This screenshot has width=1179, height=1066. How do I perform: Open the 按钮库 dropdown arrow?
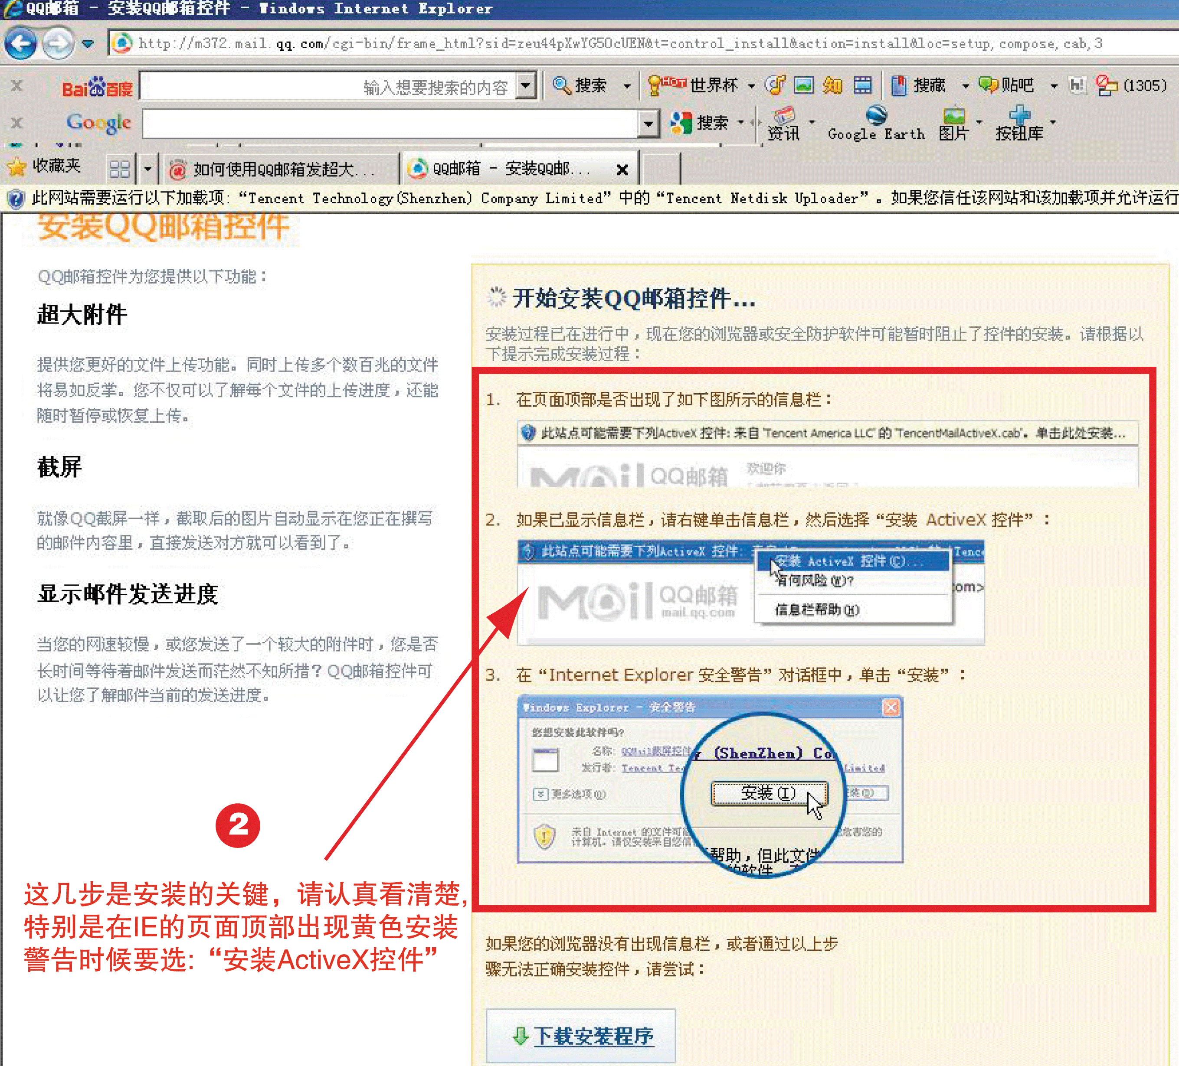coord(1053,123)
